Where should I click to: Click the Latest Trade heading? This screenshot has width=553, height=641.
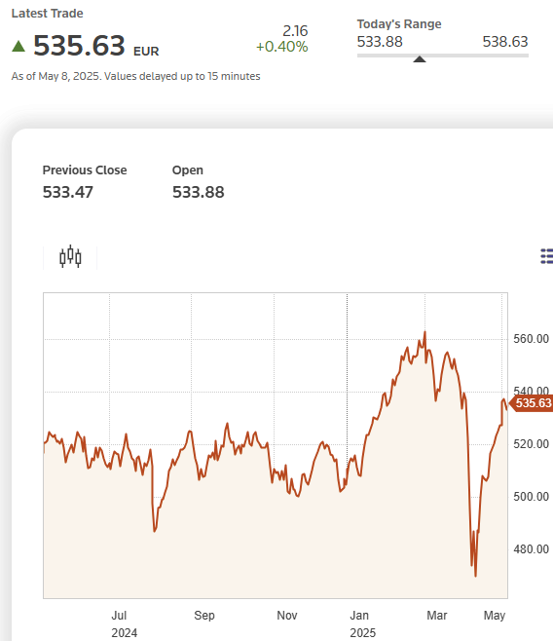click(x=47, y=14)
